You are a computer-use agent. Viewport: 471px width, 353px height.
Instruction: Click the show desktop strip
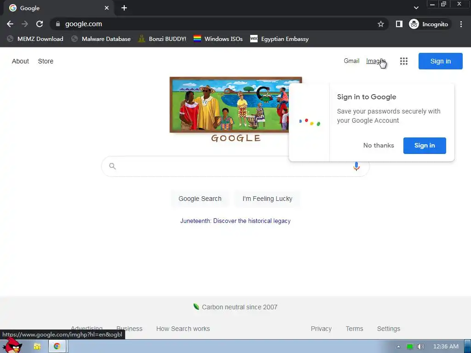(x=467, y=347)
